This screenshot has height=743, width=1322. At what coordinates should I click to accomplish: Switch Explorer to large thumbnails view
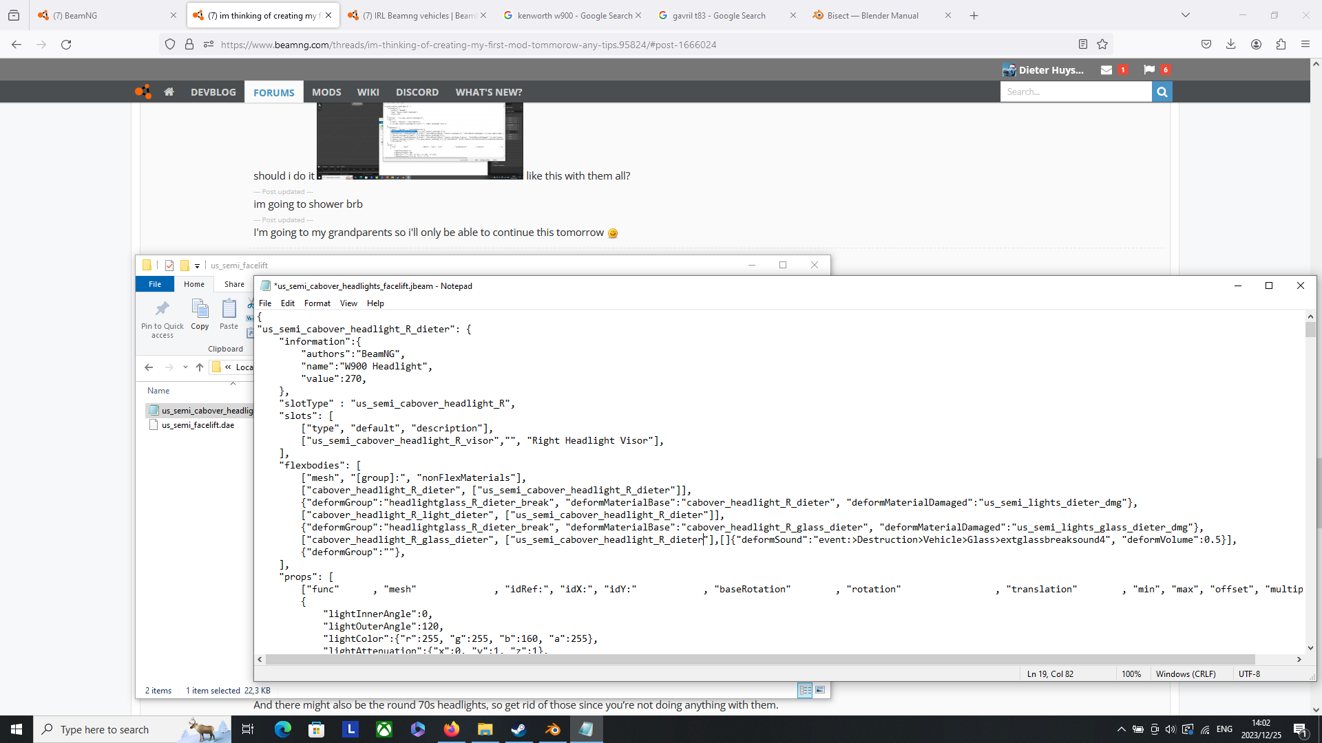tap(820, 690)
